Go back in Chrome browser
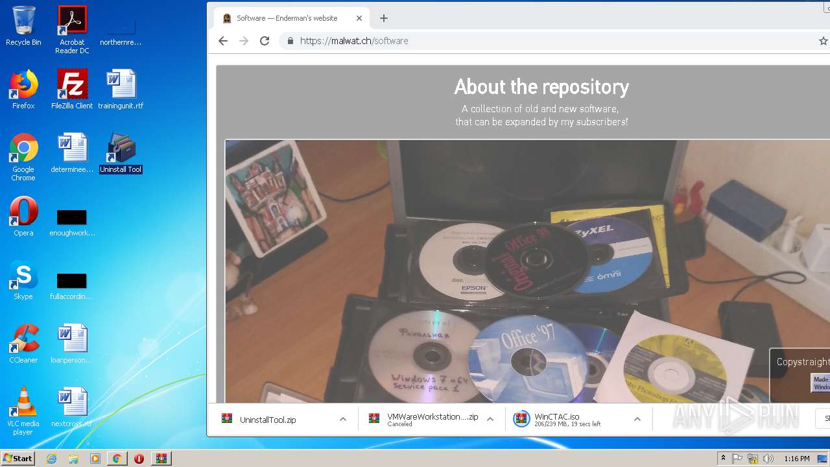830x467 pixels. pos(223,41)
